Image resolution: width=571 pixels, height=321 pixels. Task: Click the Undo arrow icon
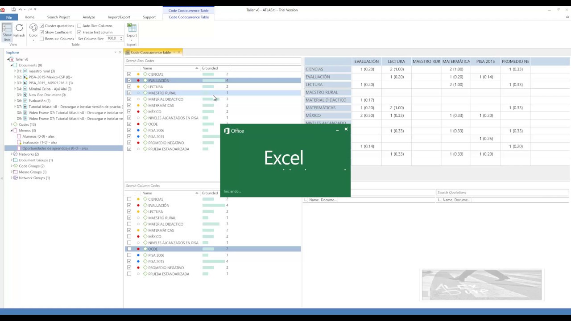click(x=21, y=9)
